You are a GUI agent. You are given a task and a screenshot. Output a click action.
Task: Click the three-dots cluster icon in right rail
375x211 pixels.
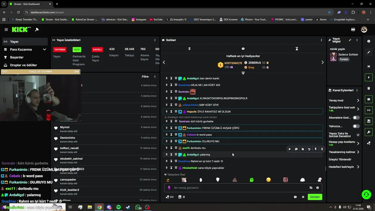coord(369,143)
